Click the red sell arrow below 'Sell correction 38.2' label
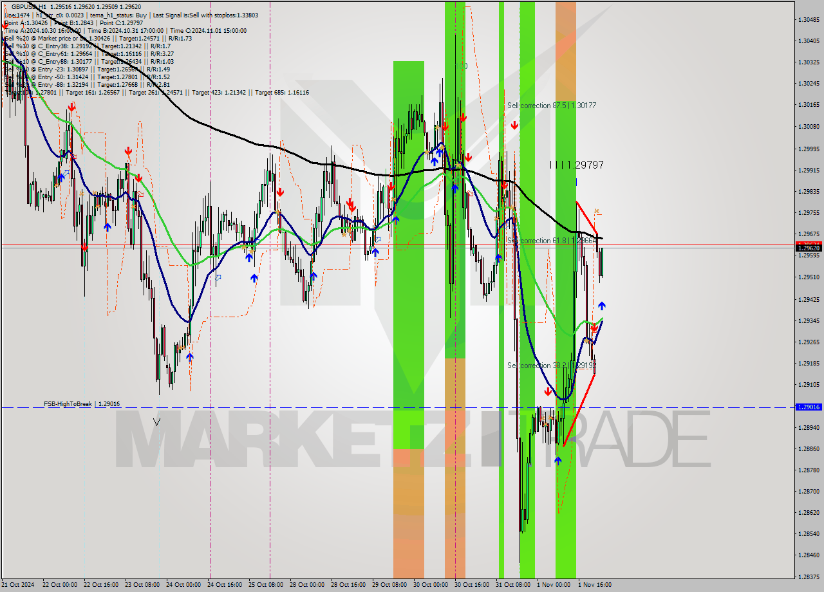 548,391
